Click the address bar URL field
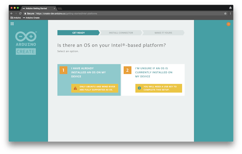242x154 pixels. (125, 14)
